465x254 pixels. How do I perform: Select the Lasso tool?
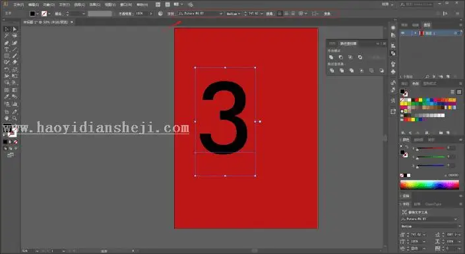point(15,36)
